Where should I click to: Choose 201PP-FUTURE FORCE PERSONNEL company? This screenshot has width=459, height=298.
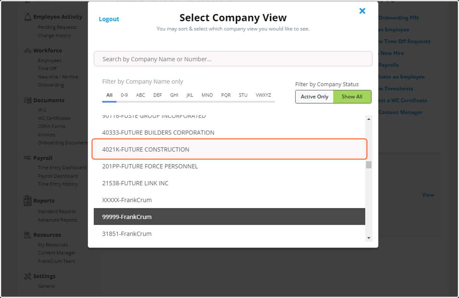[229, 166]
